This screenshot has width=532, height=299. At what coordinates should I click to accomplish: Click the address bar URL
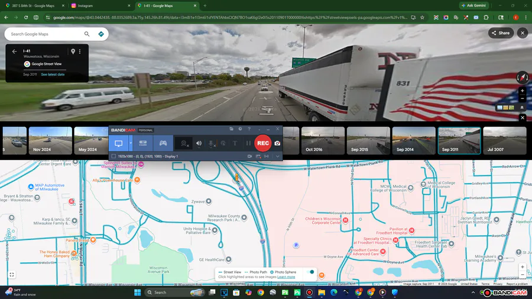pyautogui.click(x=230, y=17)
